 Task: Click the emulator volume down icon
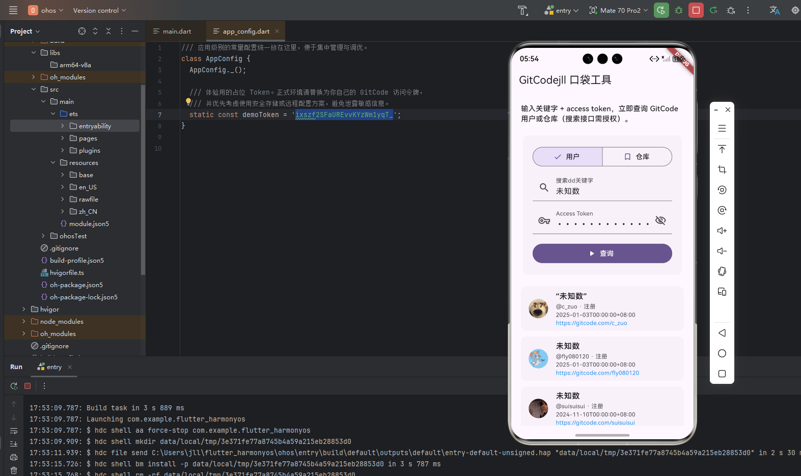pyautogui.click(x=722, y=251)
